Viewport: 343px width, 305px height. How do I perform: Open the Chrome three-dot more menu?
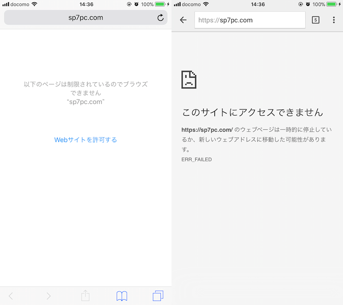333,20
